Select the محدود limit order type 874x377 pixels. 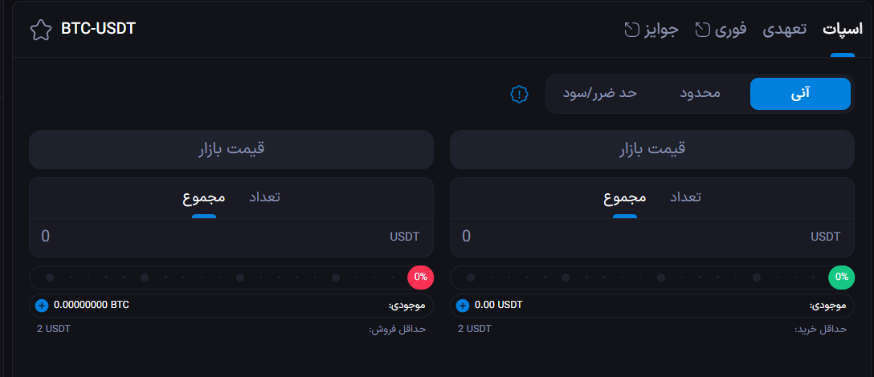point(700,94)
